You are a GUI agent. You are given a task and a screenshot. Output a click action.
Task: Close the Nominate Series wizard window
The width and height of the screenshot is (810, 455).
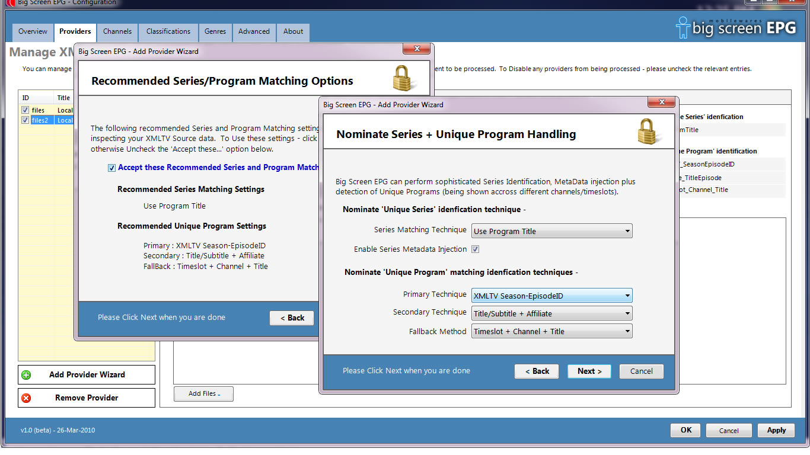click(661, 102)
